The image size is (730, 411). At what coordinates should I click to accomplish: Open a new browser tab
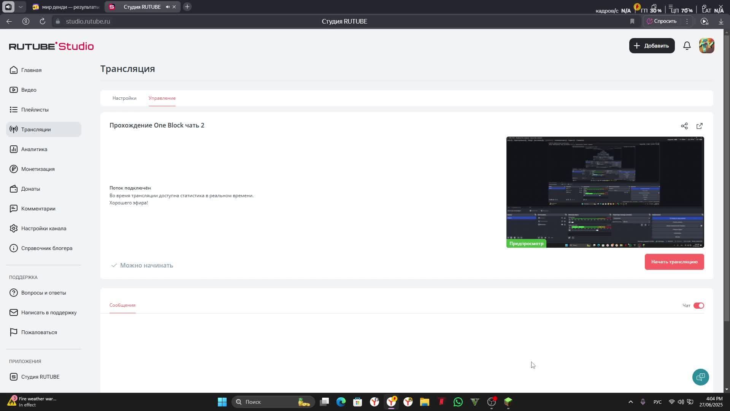[187, 7]
